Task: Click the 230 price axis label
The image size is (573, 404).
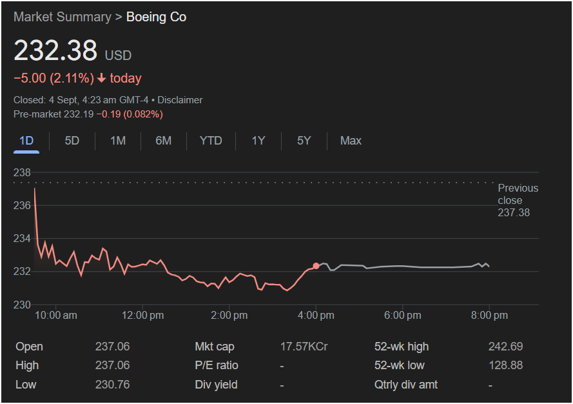Action: (22, 305)
